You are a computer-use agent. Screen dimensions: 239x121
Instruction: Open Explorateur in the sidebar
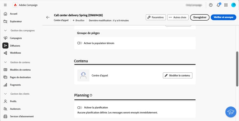16,21
